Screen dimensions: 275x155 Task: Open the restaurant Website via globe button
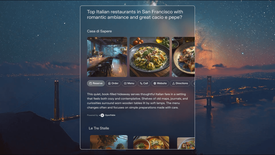click(x=160, y=83)
